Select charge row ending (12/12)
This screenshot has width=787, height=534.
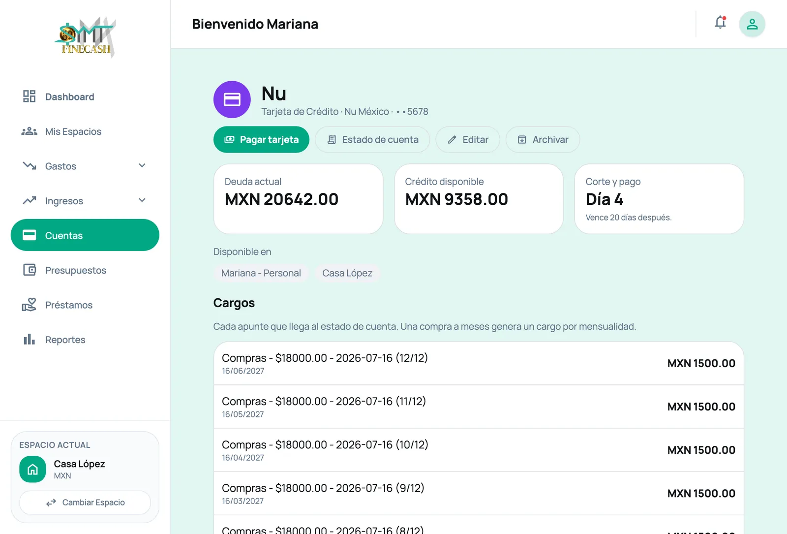479,363
